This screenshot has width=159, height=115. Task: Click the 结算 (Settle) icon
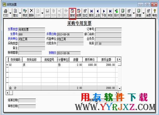[79, 13]
